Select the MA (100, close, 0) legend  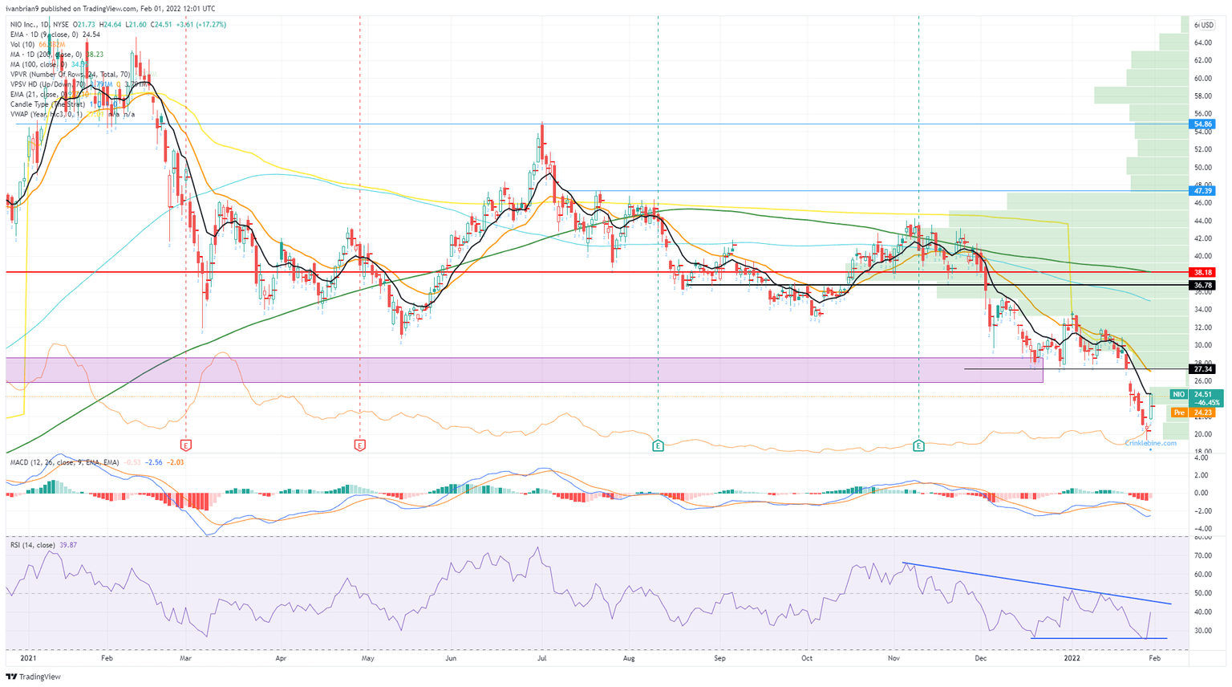39,64
